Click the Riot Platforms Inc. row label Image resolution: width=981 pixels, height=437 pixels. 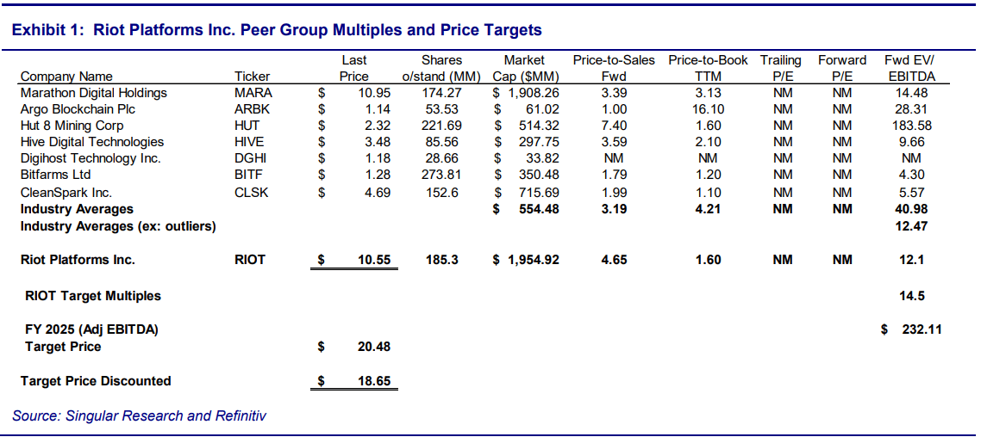tap(78, 260)
